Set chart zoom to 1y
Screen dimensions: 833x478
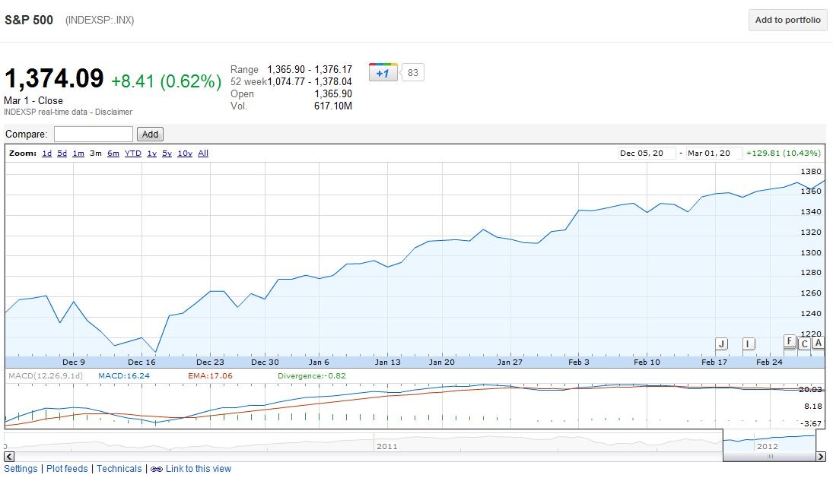pyautogui.click(x=152, y=154)
